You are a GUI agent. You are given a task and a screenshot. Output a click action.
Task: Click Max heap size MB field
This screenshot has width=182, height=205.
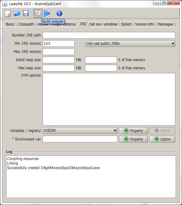tap(58, 68)
